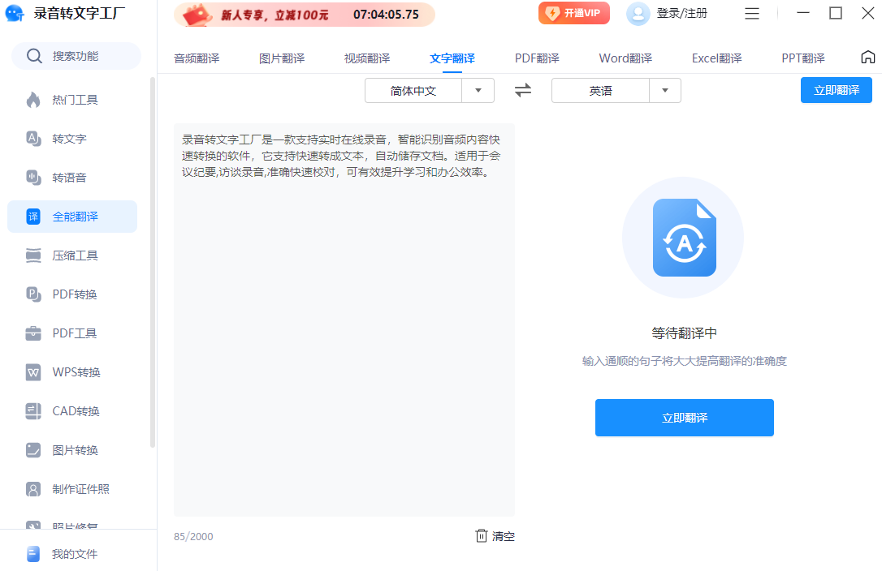Click the large 立即翻译 button

tap(684, 418)
